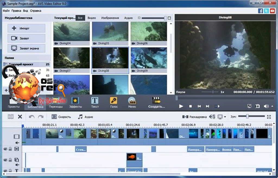Open the Меню disc menu panel
278x178 pixels.
[x=132, y=103]
